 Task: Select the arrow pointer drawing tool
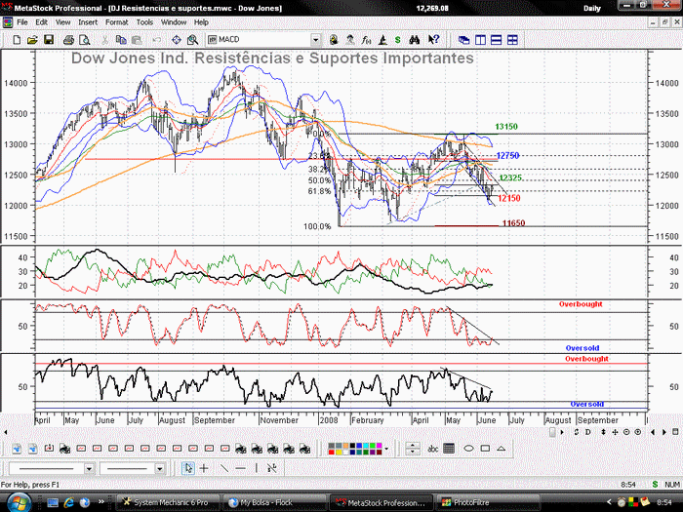188,468
